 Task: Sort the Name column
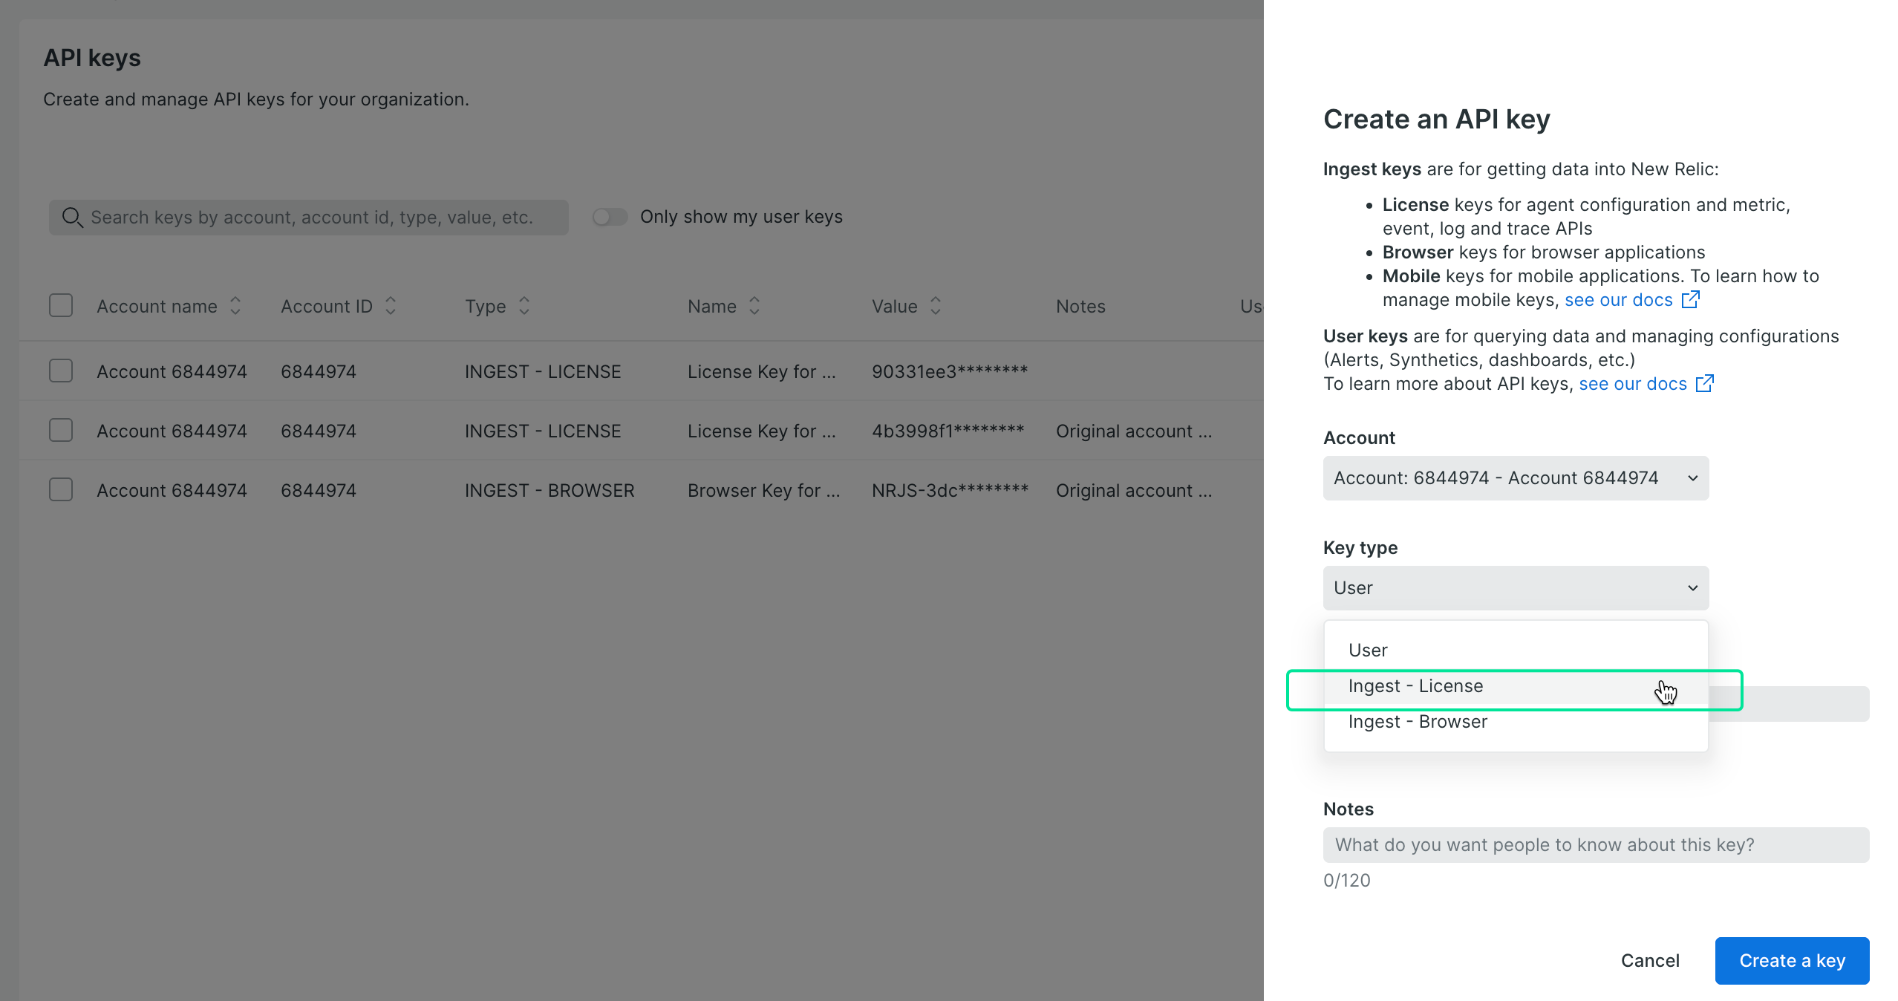tap(754, 306)
